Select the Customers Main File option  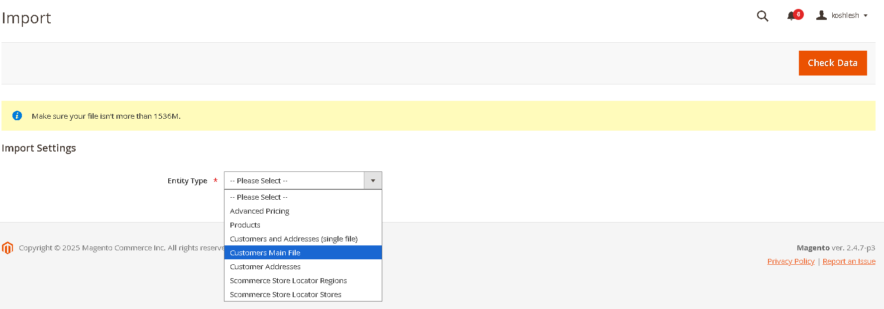(x=265, y=253)
